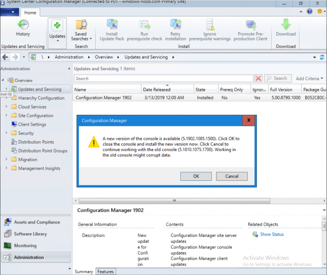Viewport: 327px width, 275px height.
Task: Sort by Prereq Only column header
Action: tap(234, 89)
